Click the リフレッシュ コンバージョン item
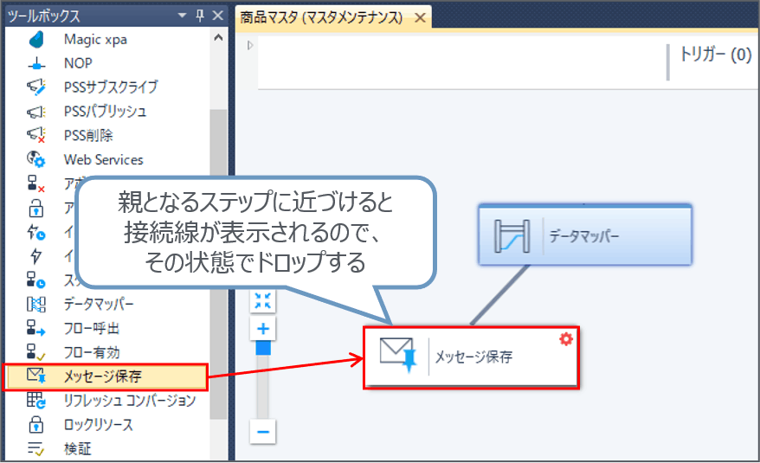 [129, 401]
